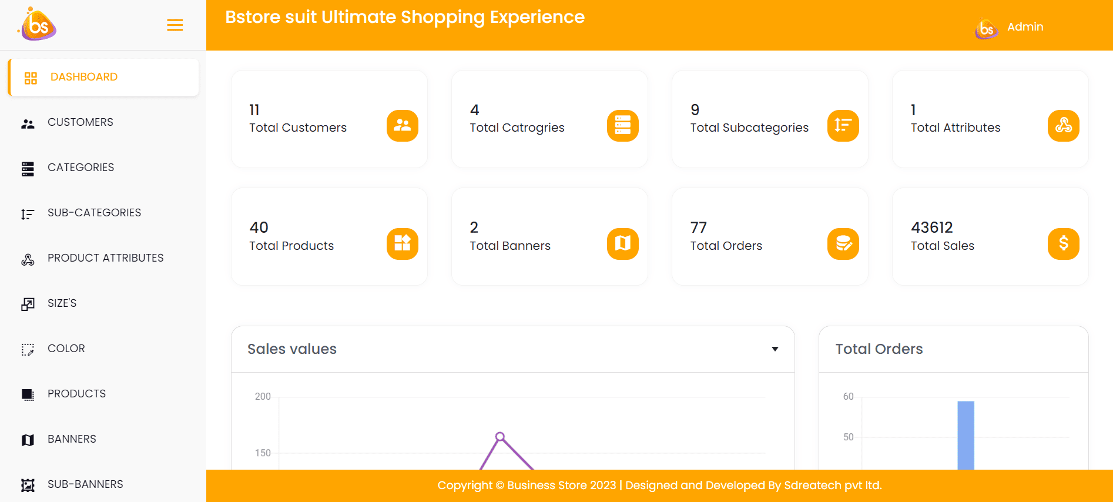Screen dimensions: 1113x502
Task: Click the Total Attributes label
Action: [x=956, y=128]
